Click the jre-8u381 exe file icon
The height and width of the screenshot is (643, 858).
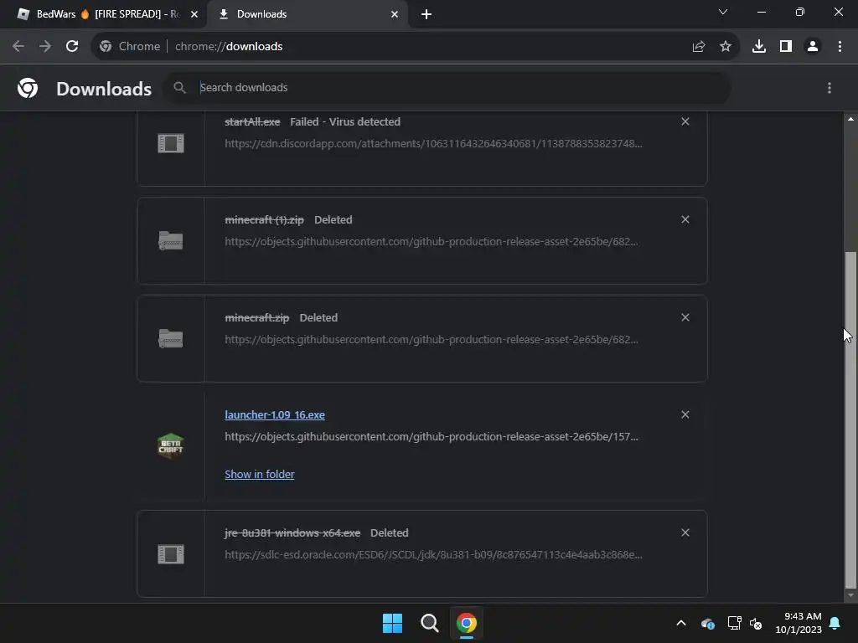pos(171,554)
